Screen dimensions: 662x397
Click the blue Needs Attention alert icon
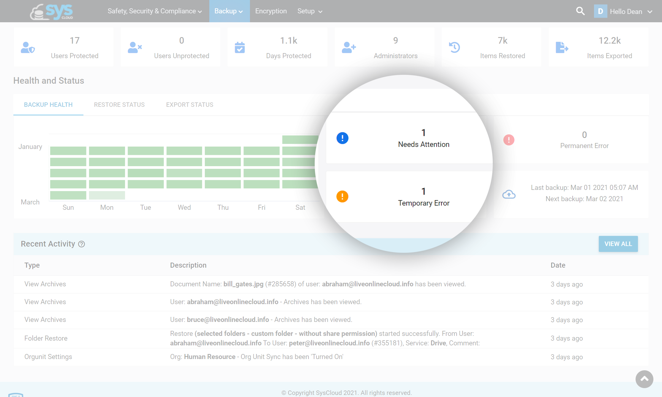coord(342,138)
